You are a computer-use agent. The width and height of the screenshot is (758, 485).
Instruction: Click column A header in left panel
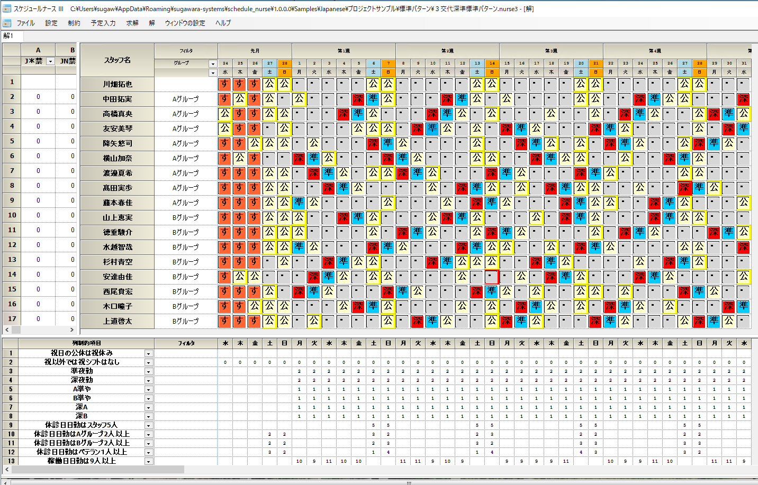tap(38, 50)
